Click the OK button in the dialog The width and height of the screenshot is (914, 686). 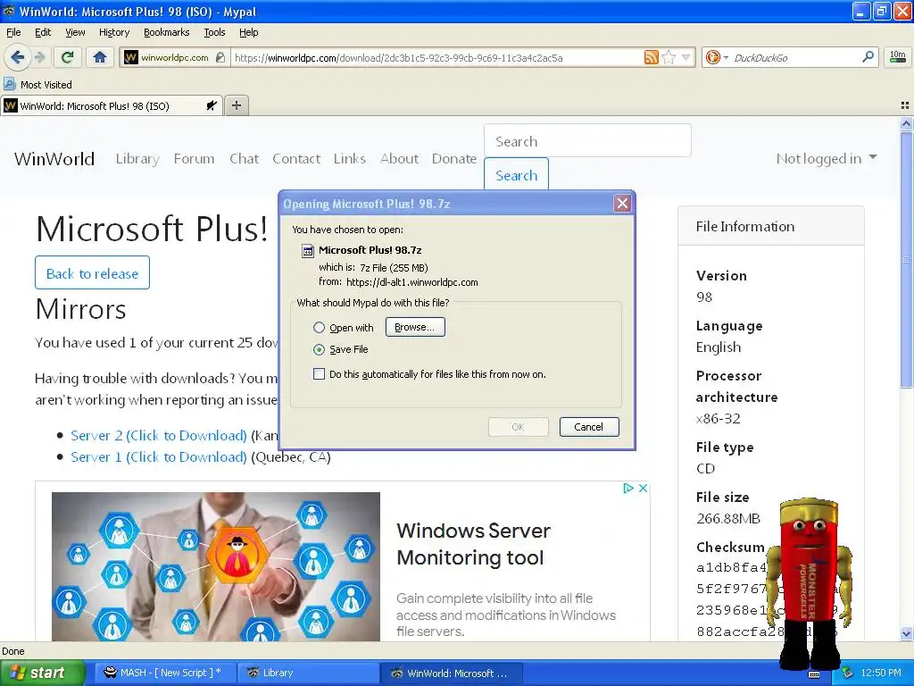click(519, 427)
